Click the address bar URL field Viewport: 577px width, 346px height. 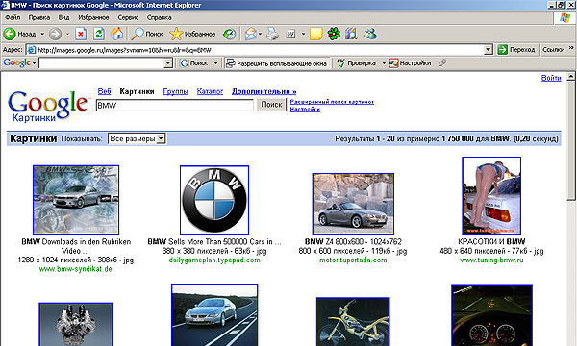coord(260,50)
